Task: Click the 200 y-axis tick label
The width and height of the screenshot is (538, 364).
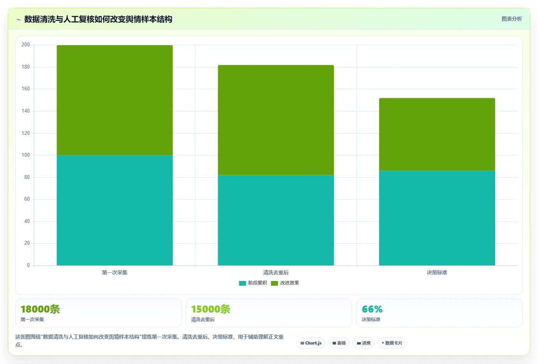Action: pos(26,45)
